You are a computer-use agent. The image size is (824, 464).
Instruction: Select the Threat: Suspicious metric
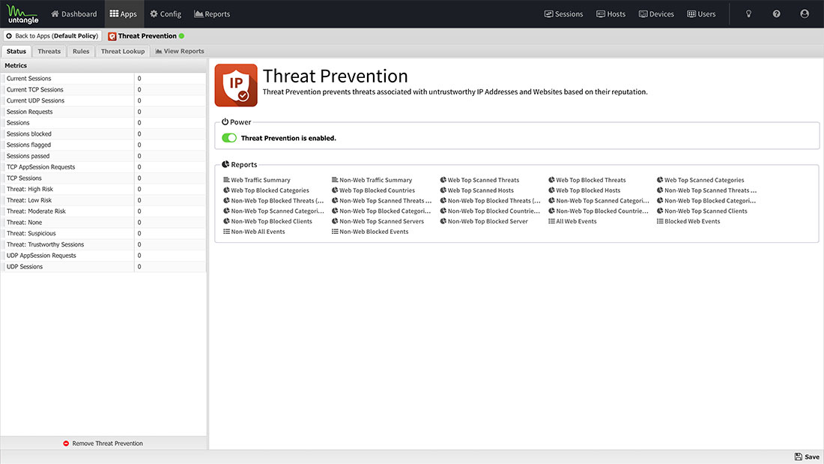(103, 233)
